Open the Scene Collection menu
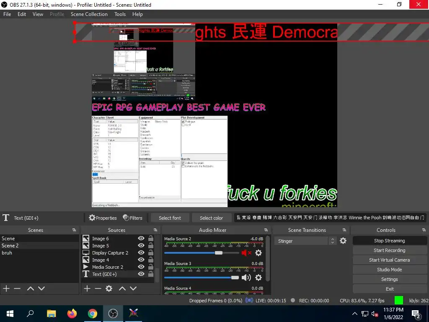429x322 pixels. 89,14
